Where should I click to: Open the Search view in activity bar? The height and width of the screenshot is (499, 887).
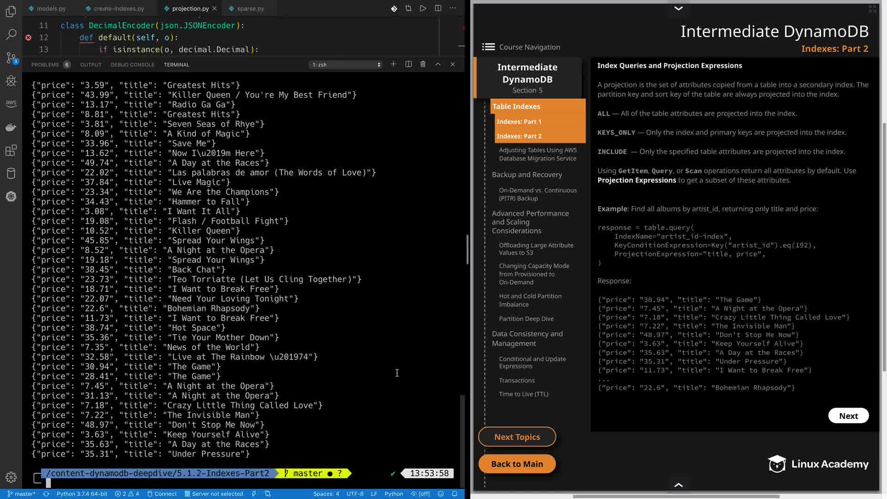pos(11,34)
